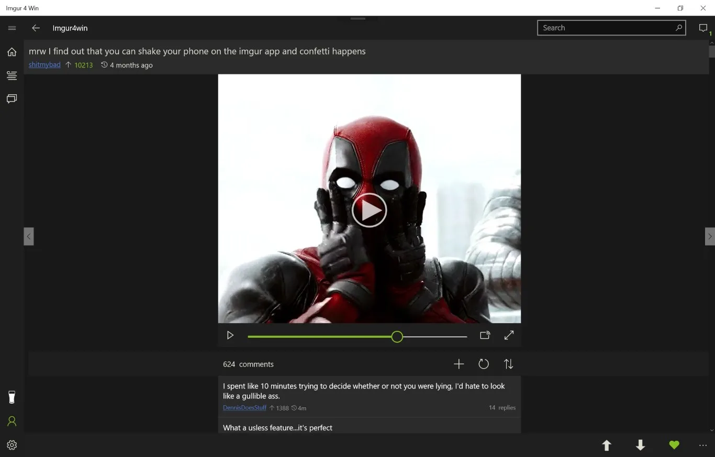715x457 pixels.
Task: Open the user account icon
Action: [12, 421]
